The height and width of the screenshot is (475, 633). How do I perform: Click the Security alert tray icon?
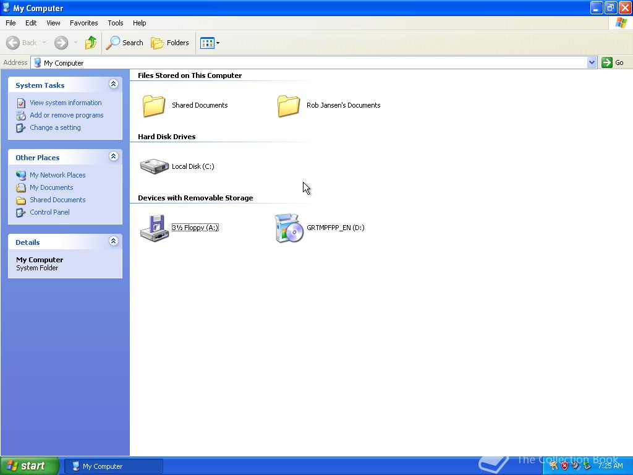(x=564, y=466)
